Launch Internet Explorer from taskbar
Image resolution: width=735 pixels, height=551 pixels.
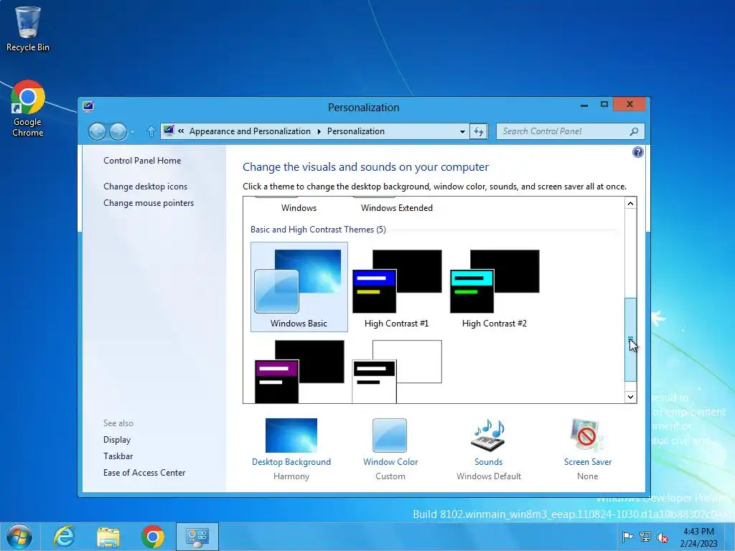coord(64,537)
